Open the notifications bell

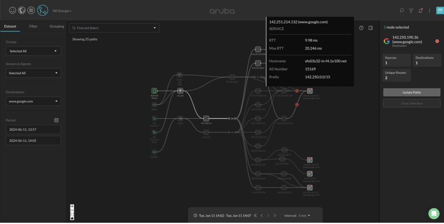(x=420, y=10)
